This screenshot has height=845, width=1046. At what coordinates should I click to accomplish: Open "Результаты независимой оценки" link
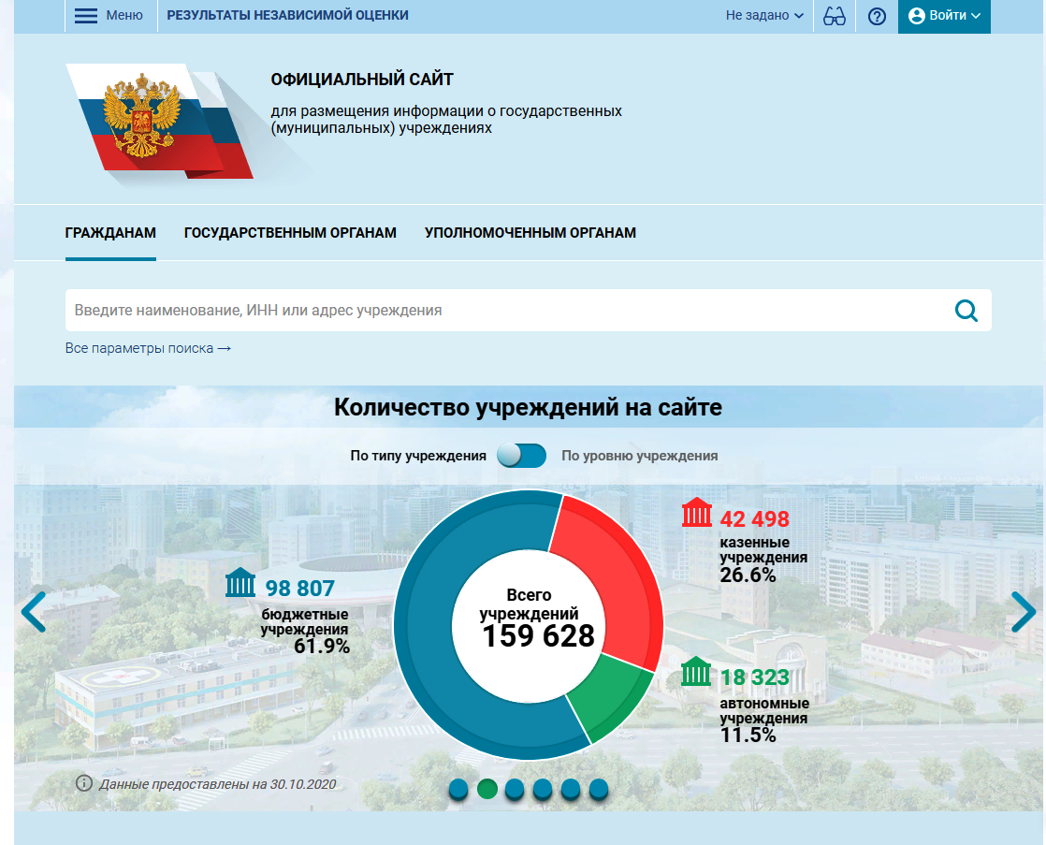(x=287, y=16)
